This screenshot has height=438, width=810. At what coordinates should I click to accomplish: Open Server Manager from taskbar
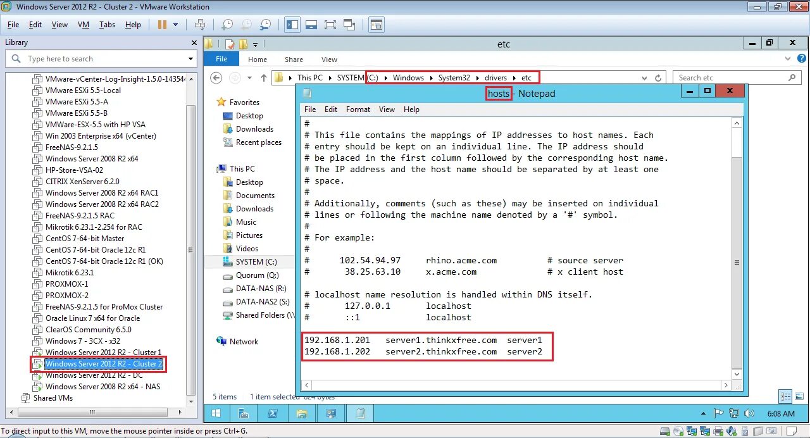point(243,414)
